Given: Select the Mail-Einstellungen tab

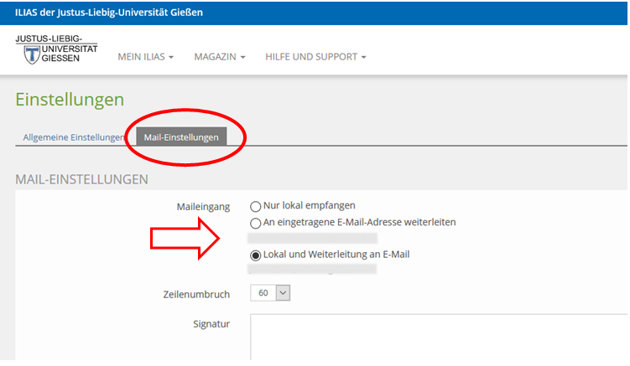Looking at the screenshot, I should [181, 137].
